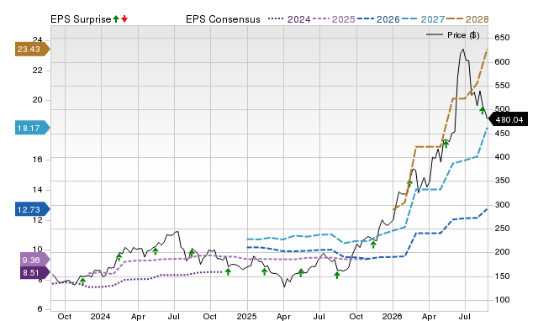Viewport: 538px width, 321px height.
Task: Click the 450 price axis label
Action: pos(502,134)
